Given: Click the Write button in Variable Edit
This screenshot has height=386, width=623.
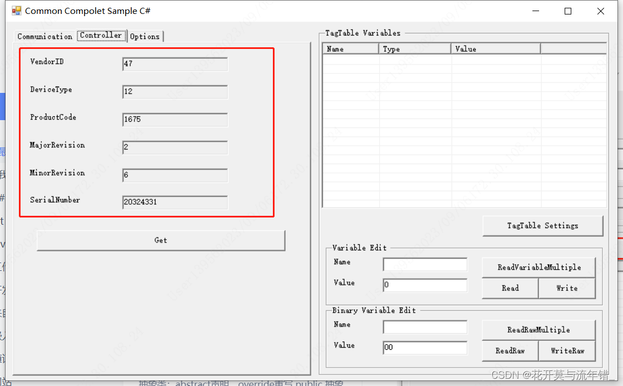Looking at the screenshot, I should [567, 288].
